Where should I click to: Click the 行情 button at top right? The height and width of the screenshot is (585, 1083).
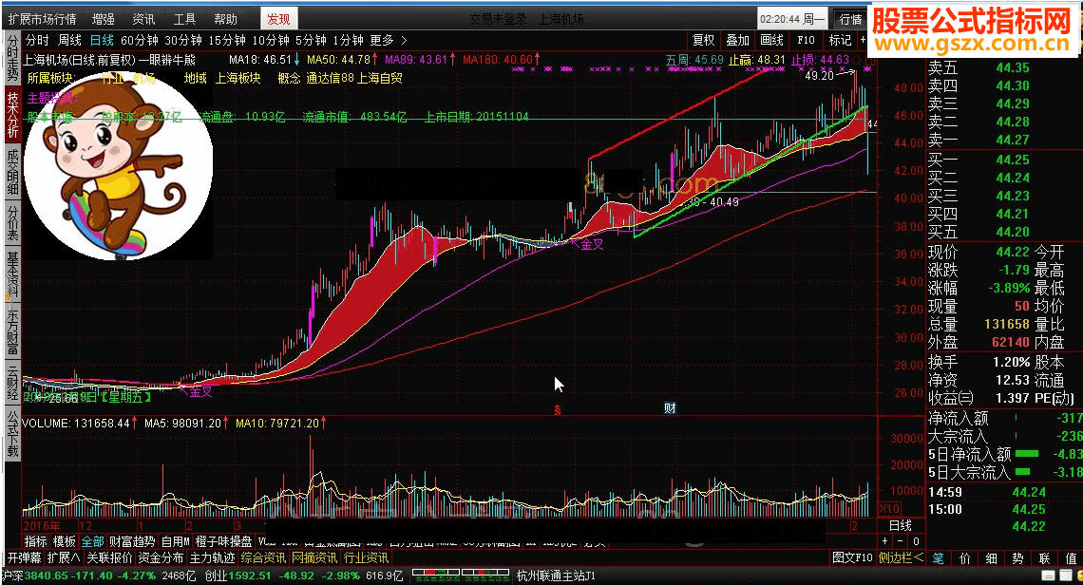click(x=850, y=19)
